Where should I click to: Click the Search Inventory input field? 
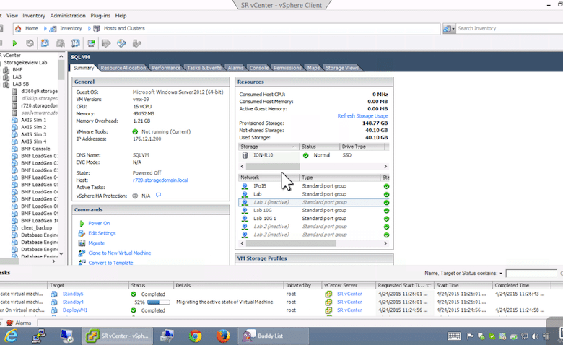click(510, 29)
